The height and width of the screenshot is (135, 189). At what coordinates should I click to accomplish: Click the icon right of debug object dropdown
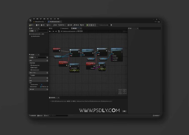[111, 25]
